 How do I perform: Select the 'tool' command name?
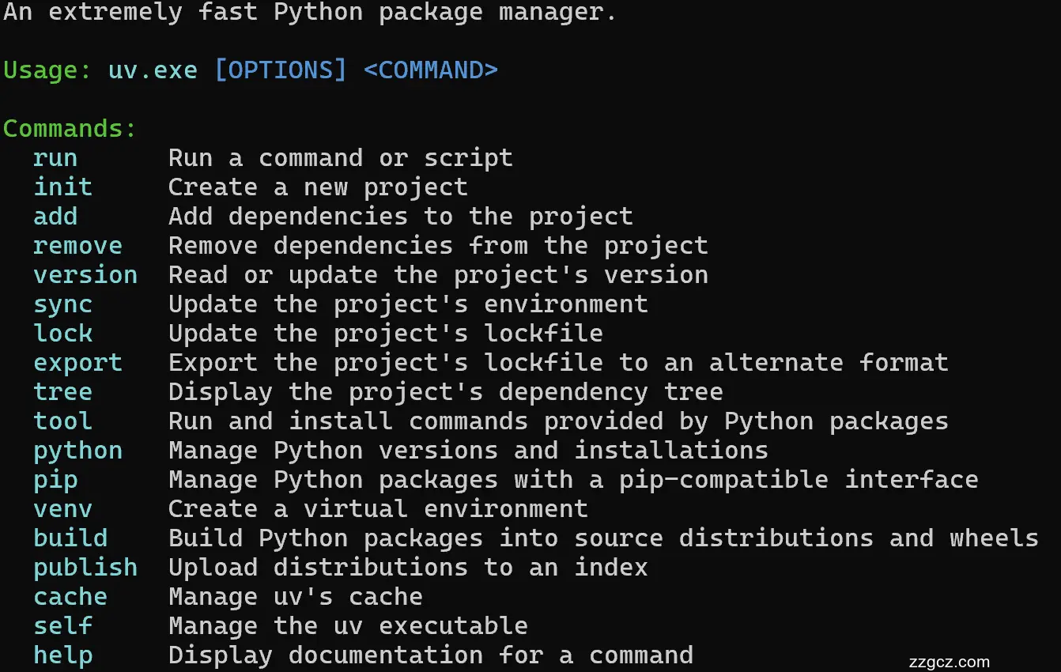click(x=62, y=421)
